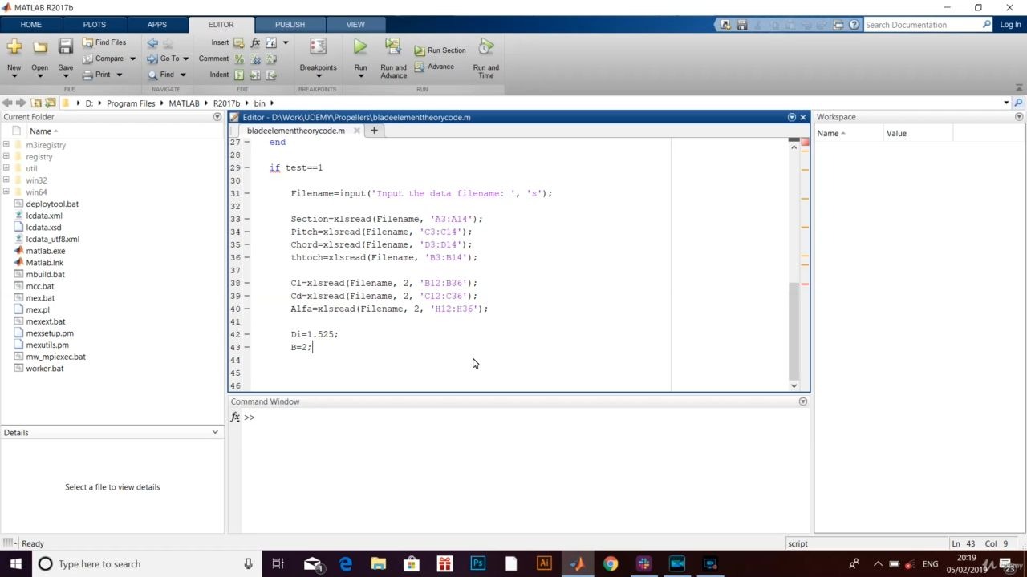Open the Command Window actions menu
1027x577 pixels.
click(802, 401)
